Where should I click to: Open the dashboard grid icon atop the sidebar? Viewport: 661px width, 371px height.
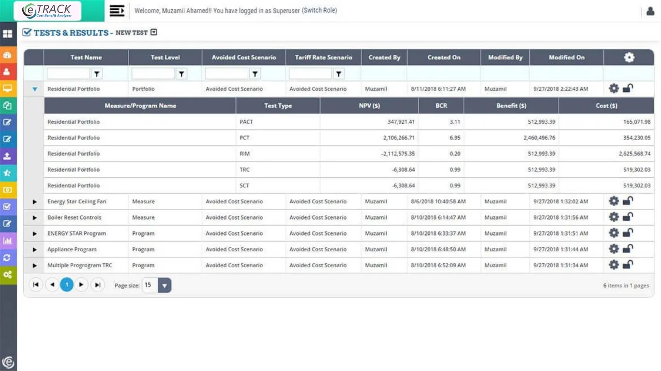(8, 34)
